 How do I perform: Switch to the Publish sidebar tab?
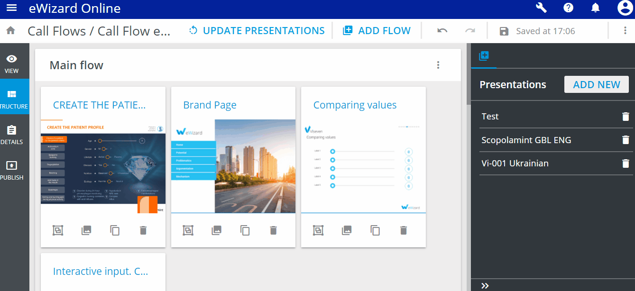point(11,170)
